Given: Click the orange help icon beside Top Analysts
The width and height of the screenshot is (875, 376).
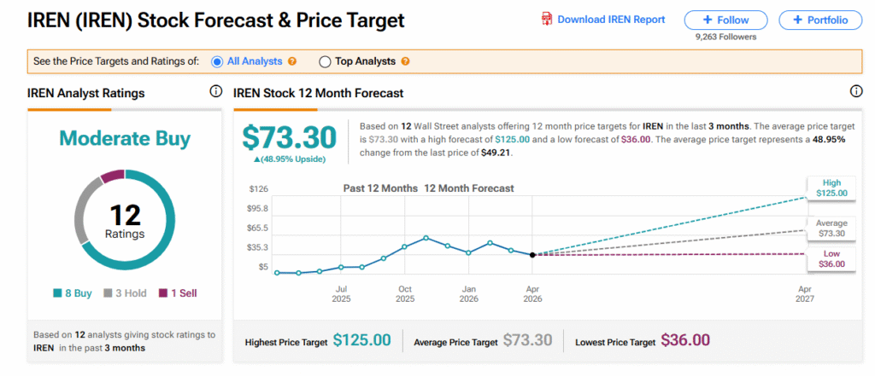Looking at the screenshot, I should pyautogui.click(x=405, y=61).
